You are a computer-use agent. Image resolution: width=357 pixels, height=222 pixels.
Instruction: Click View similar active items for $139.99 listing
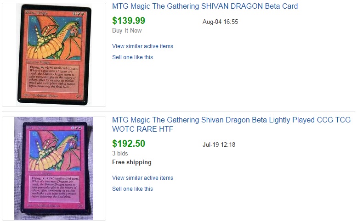point(142,46)
